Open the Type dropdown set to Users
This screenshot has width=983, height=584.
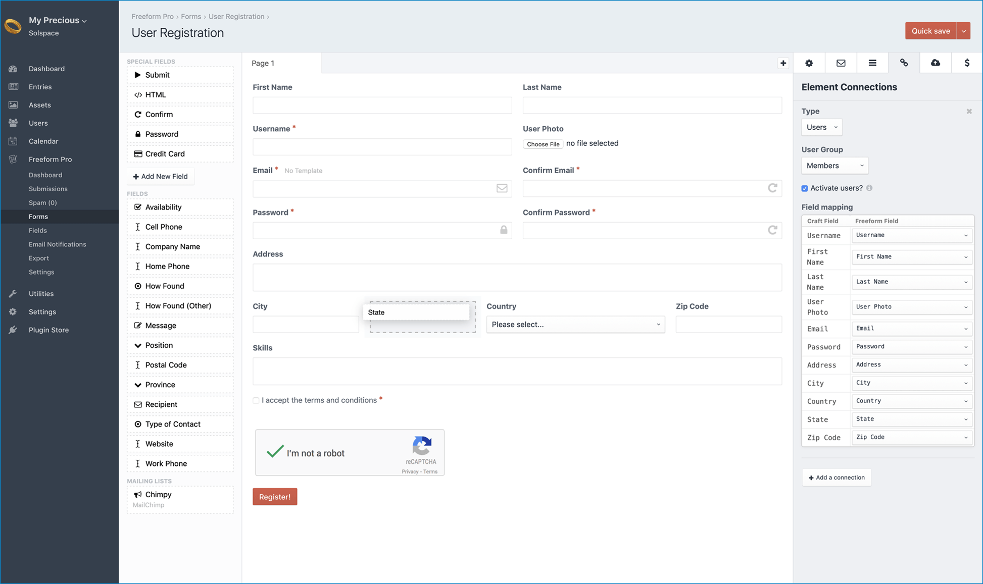821,127
